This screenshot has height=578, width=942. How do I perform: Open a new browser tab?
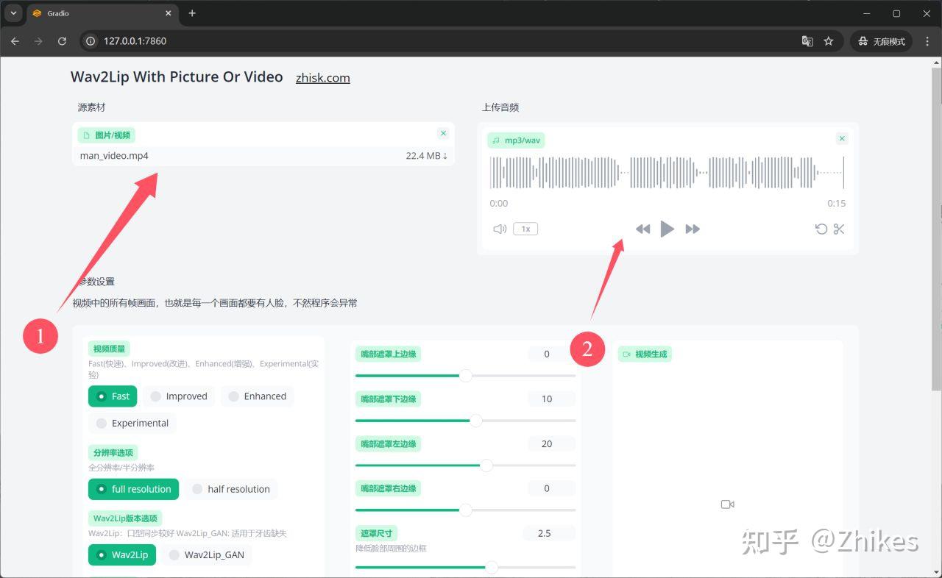192,13
